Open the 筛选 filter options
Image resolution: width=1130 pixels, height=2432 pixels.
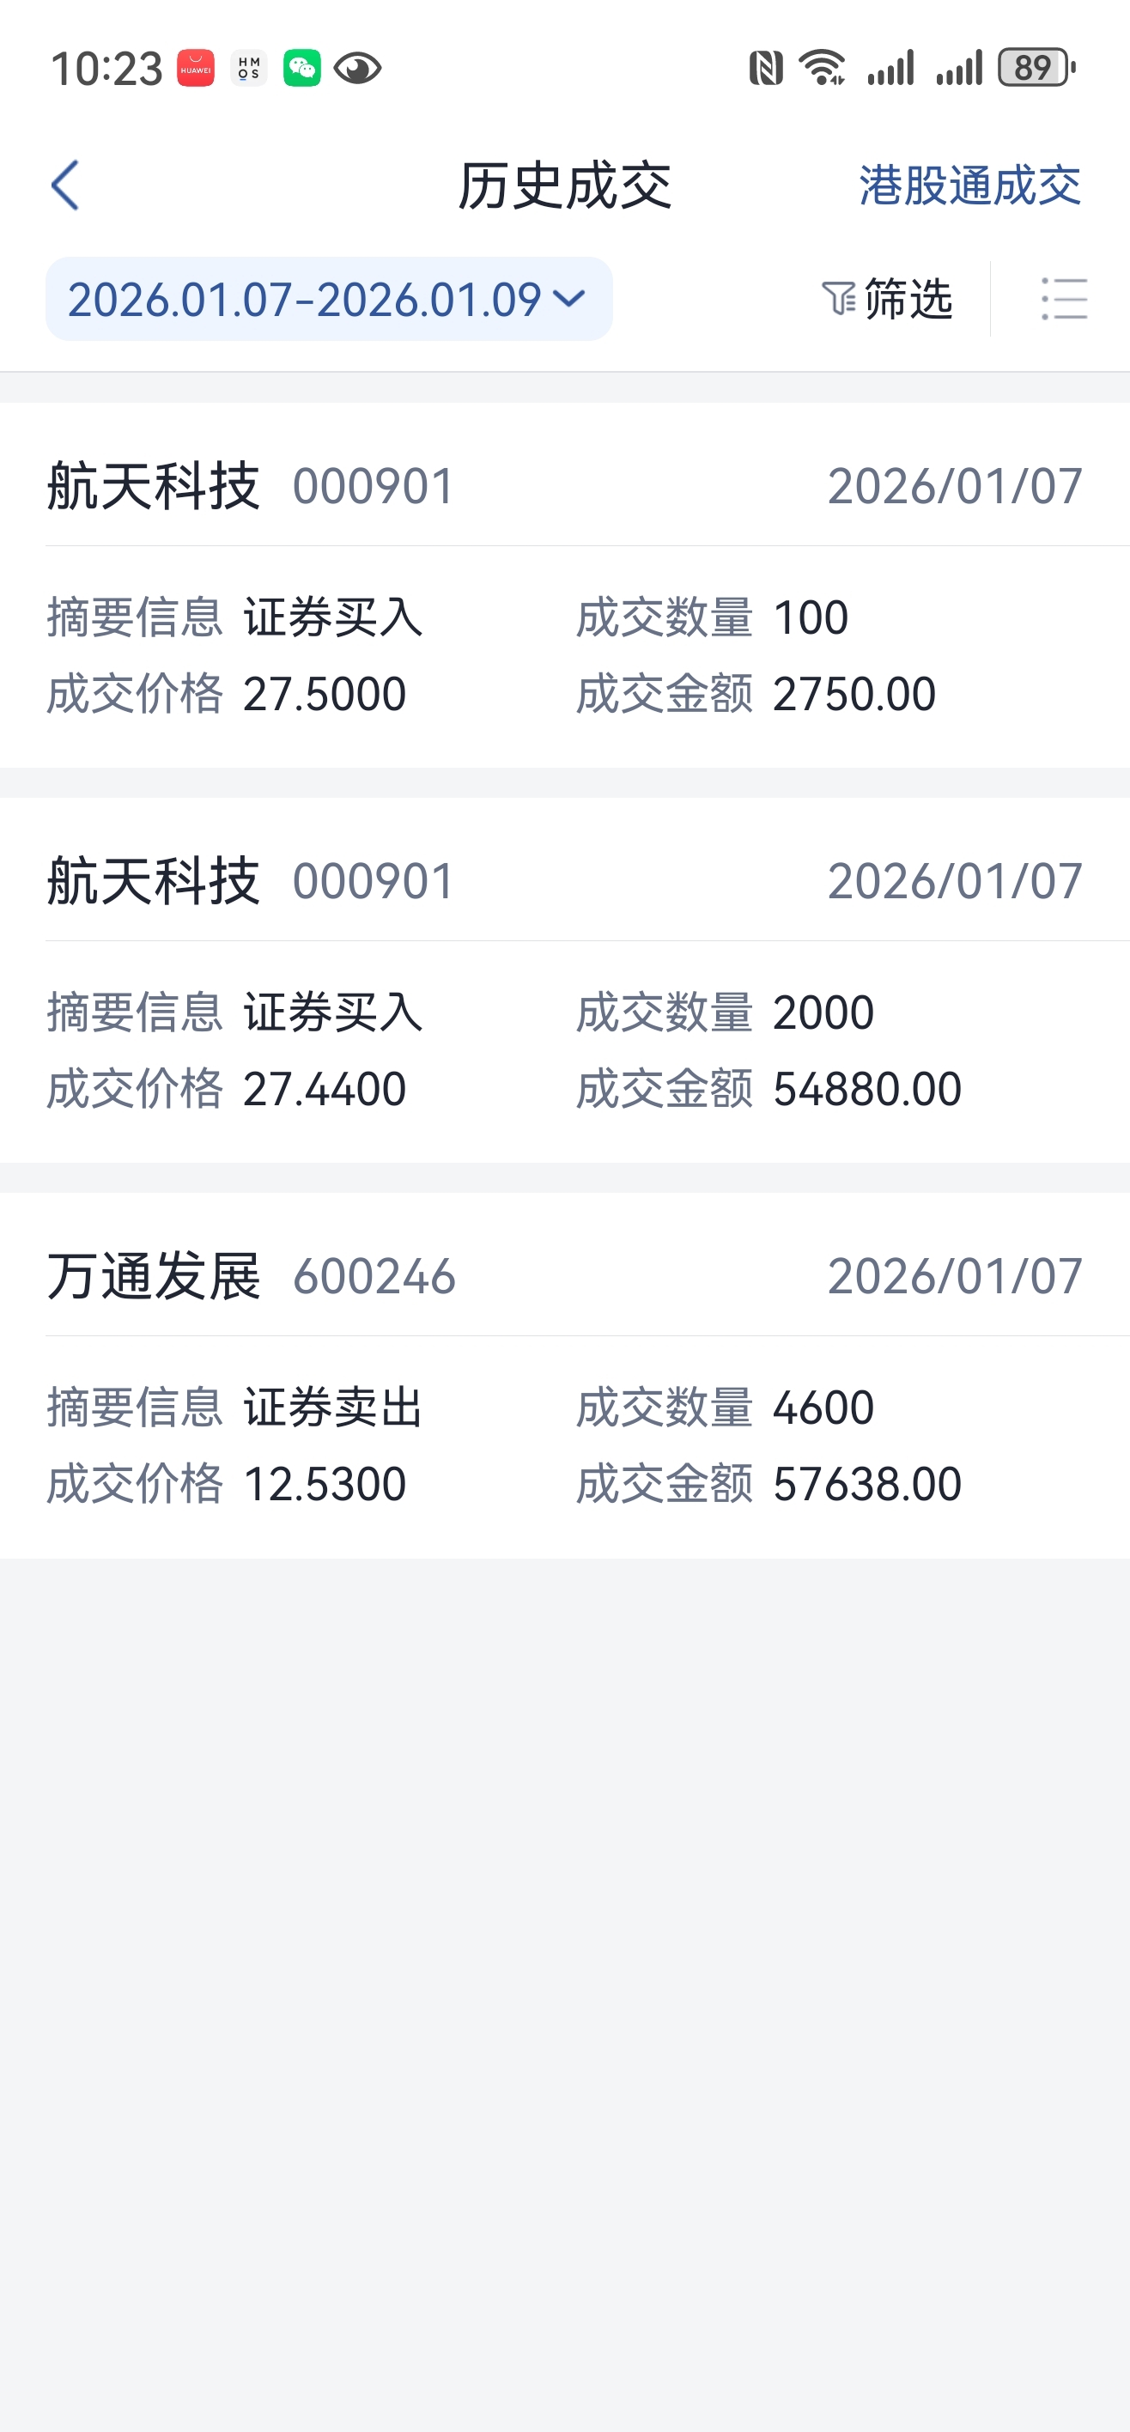point(887,300)
